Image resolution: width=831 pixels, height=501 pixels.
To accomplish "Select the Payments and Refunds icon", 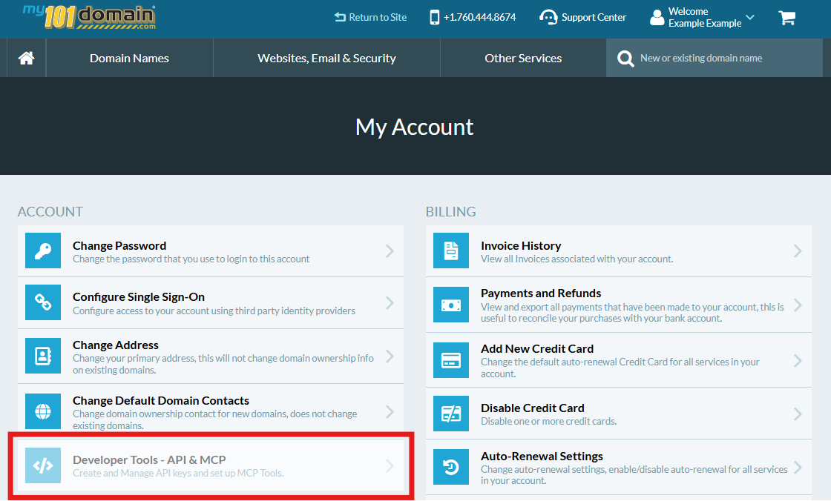I will [450, 305].
